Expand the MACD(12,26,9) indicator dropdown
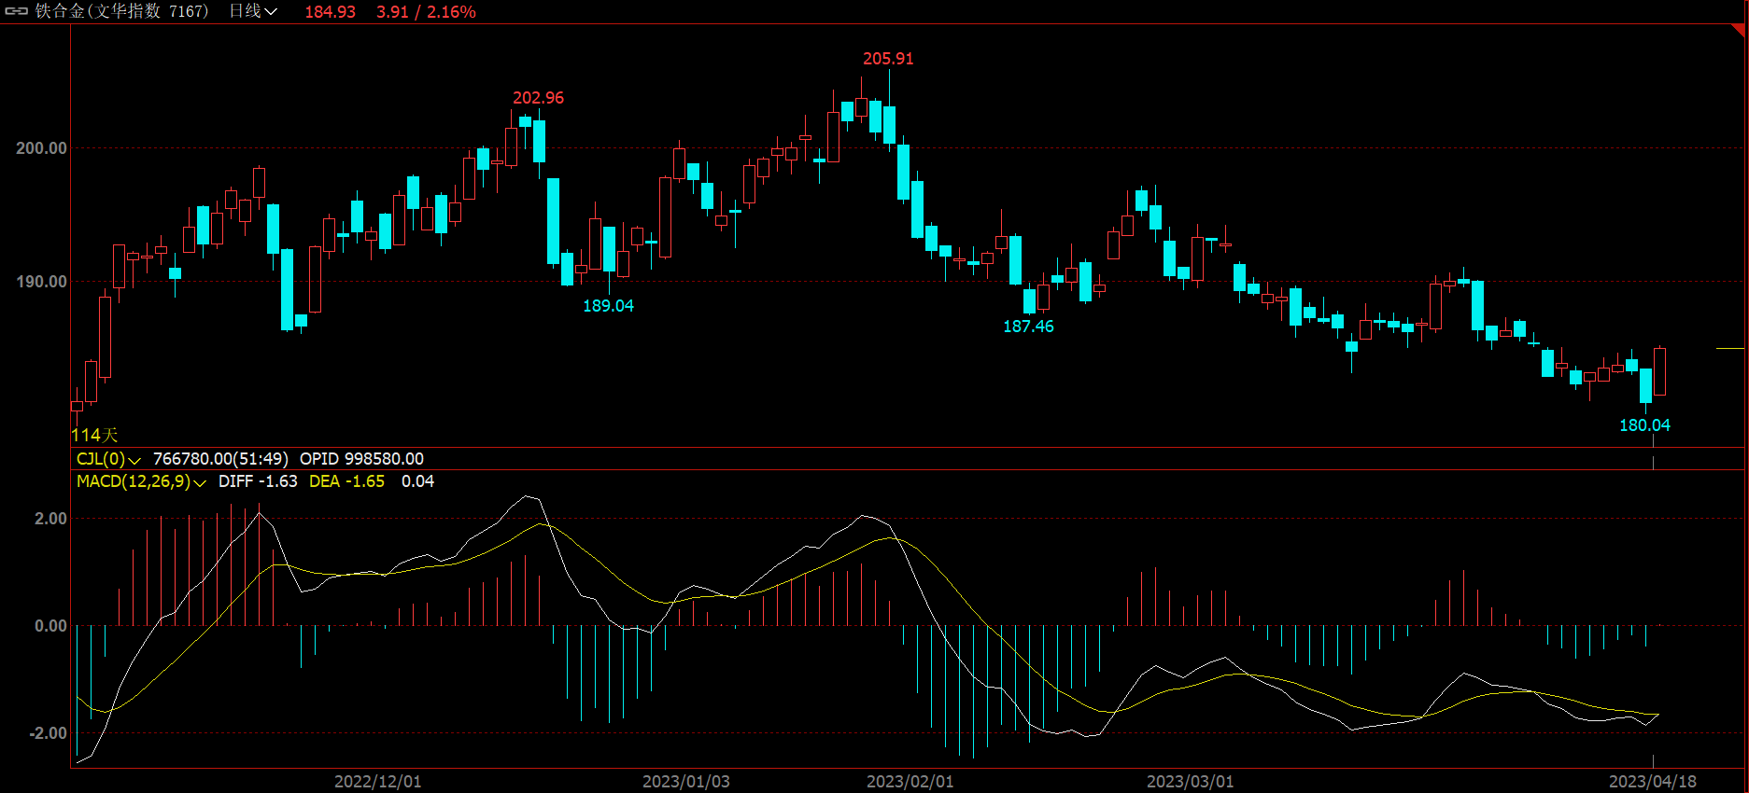Viewport: 1749px width, 793px height. click(x=141, y=481)
